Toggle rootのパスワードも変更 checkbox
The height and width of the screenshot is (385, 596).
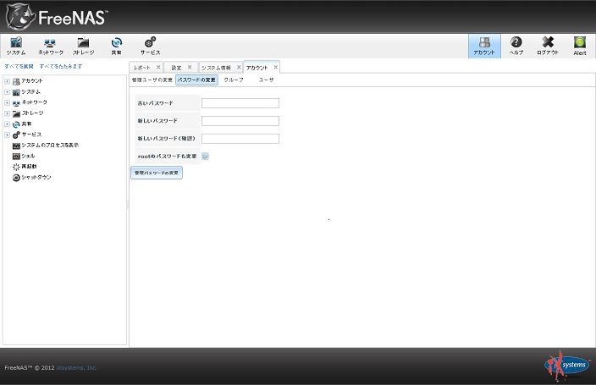206,157
